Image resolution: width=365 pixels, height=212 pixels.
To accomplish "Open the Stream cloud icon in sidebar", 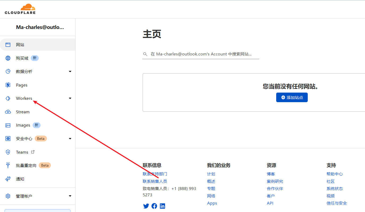I will tap(8, 111).
